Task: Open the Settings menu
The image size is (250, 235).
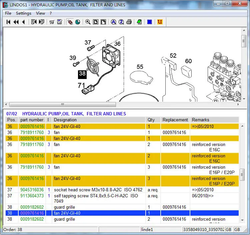Action: tap(24, 13)
